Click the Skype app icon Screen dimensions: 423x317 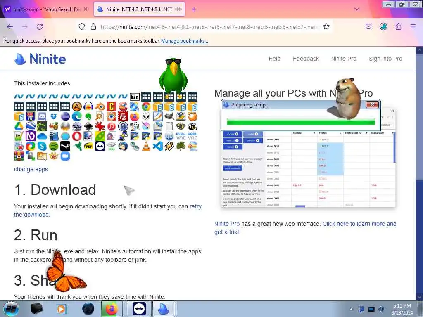click(x=42, y=146)
